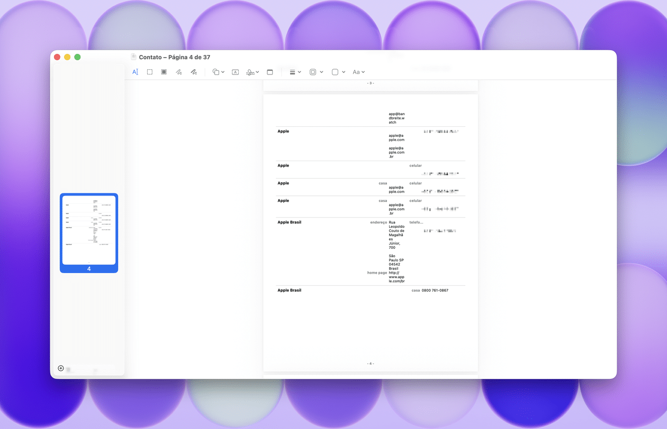Click the casa label before 0800 number

(416, 290)
